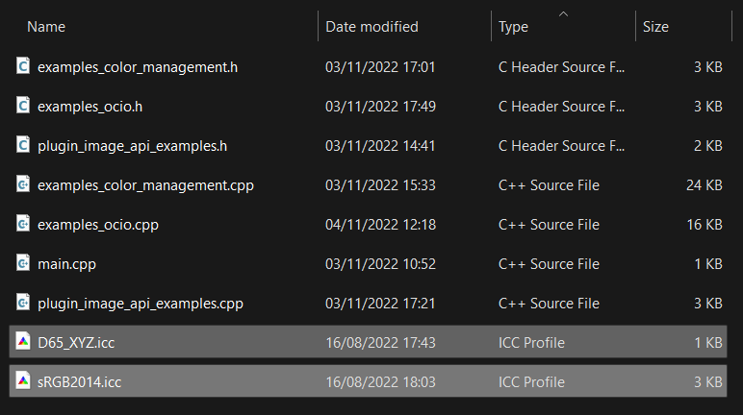Click the examples_color_management.cpp file icon
The width and height of the screenshot is (743, 415).
[x=23, y=184]
